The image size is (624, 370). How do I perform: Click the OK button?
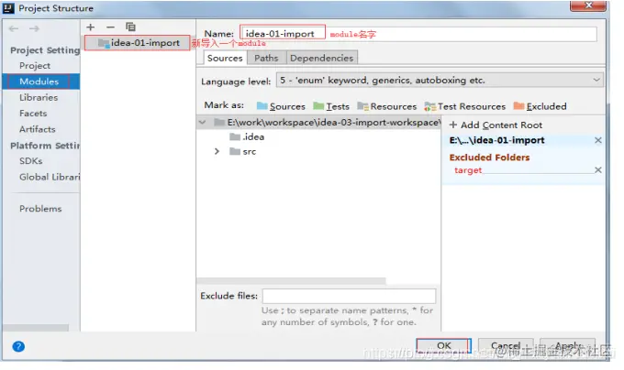point(444,346)
